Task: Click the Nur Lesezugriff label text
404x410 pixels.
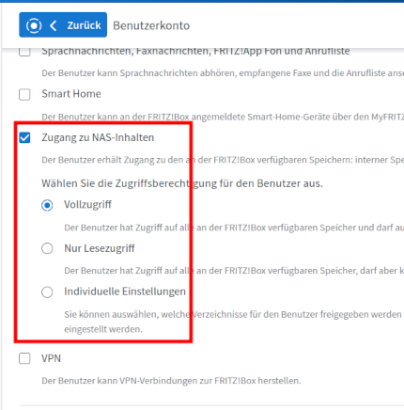Action: click(x=100, y=248)
